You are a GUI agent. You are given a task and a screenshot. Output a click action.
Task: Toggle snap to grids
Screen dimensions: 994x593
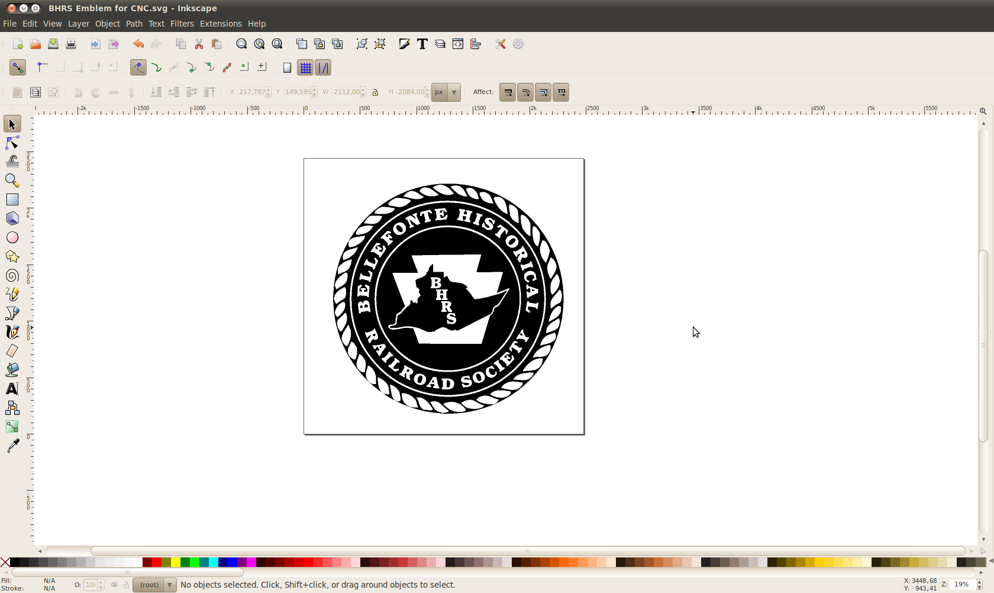click(x=305, y=67)
